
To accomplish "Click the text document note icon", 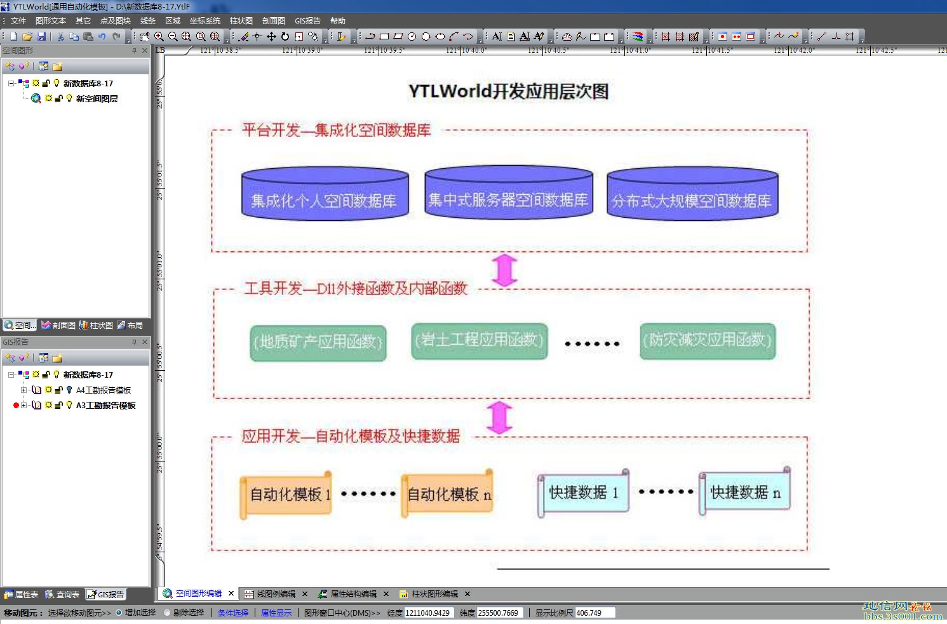I will coord(511,37).
